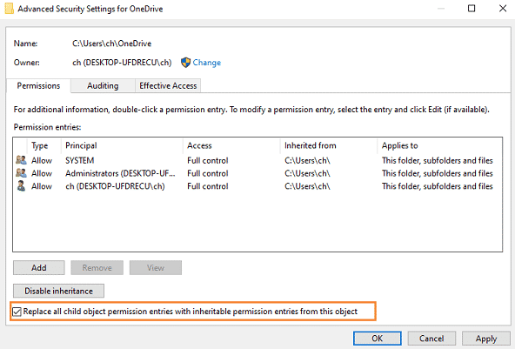
Task: Click the Cancel button
Action: tap(431, 339)
